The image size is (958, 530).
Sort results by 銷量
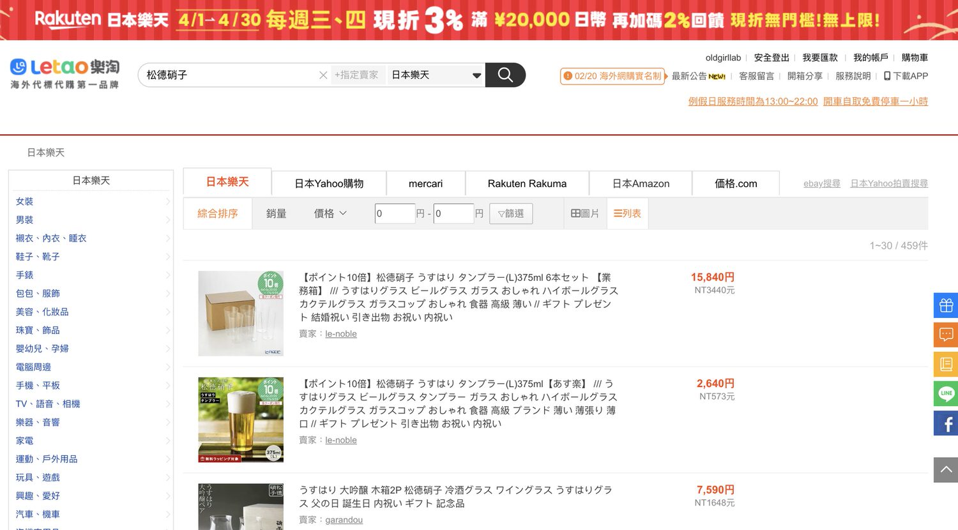pyautogui.click(x=276, y=213)
